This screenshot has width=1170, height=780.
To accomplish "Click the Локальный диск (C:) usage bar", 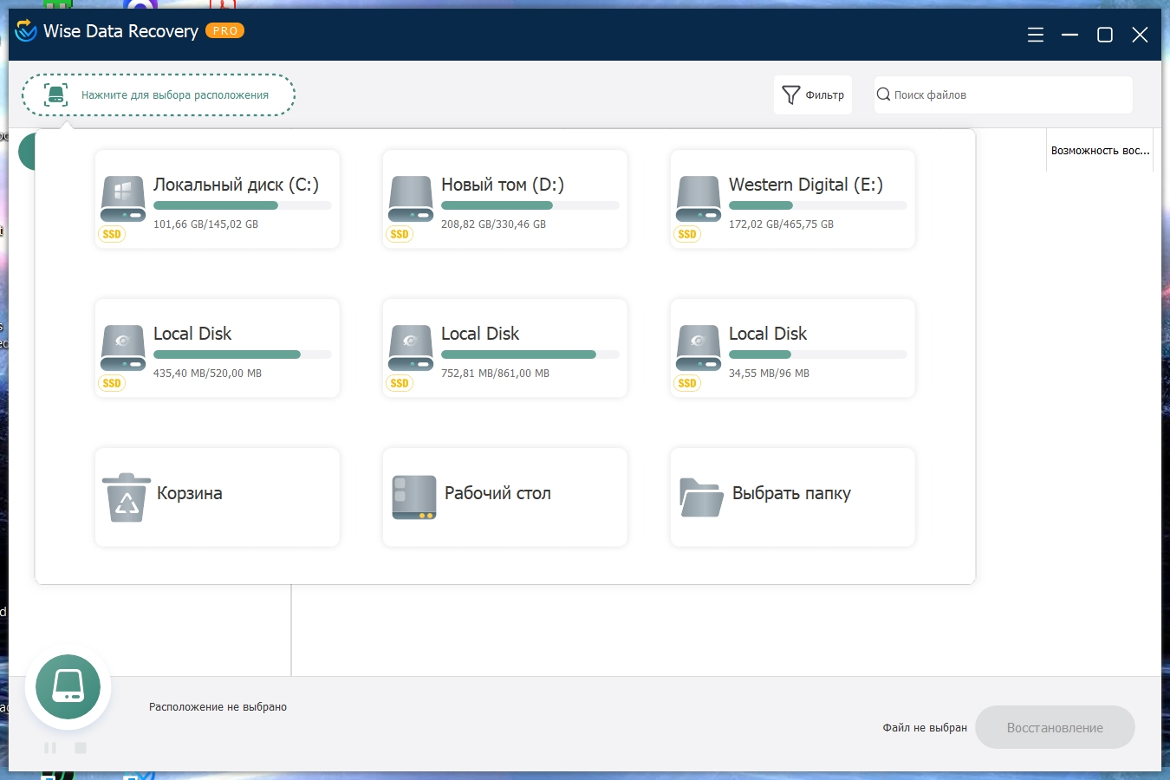I will click(x=243, y=205).
